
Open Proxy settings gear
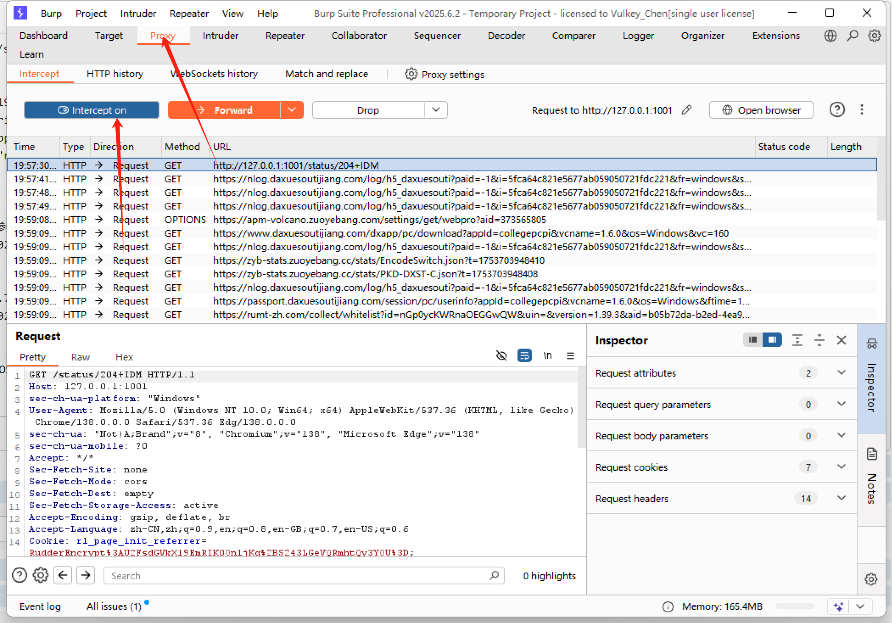click(x=411, y=74)
